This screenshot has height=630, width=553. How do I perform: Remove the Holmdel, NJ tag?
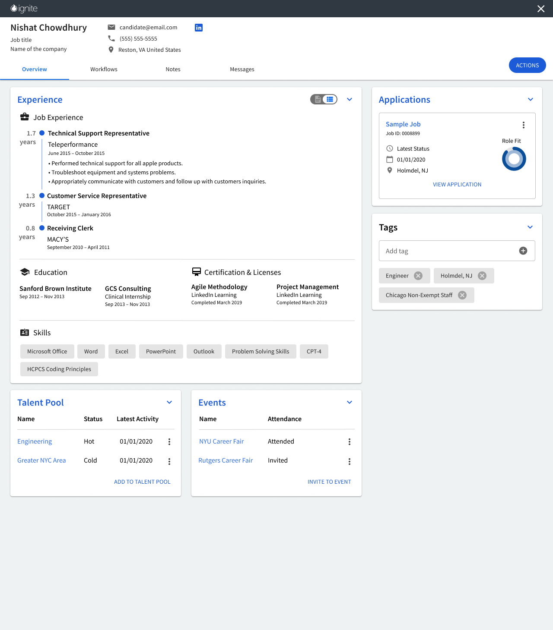482,276
